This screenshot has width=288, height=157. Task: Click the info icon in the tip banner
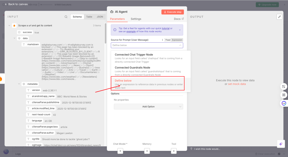(115, 30)
